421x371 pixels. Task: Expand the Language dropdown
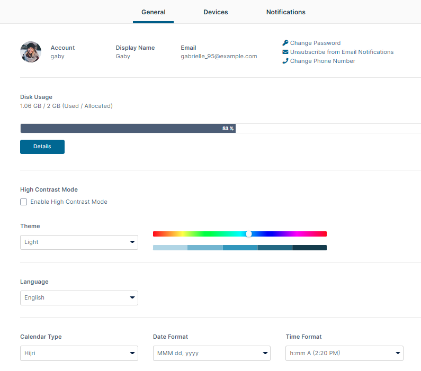[79, 298]
